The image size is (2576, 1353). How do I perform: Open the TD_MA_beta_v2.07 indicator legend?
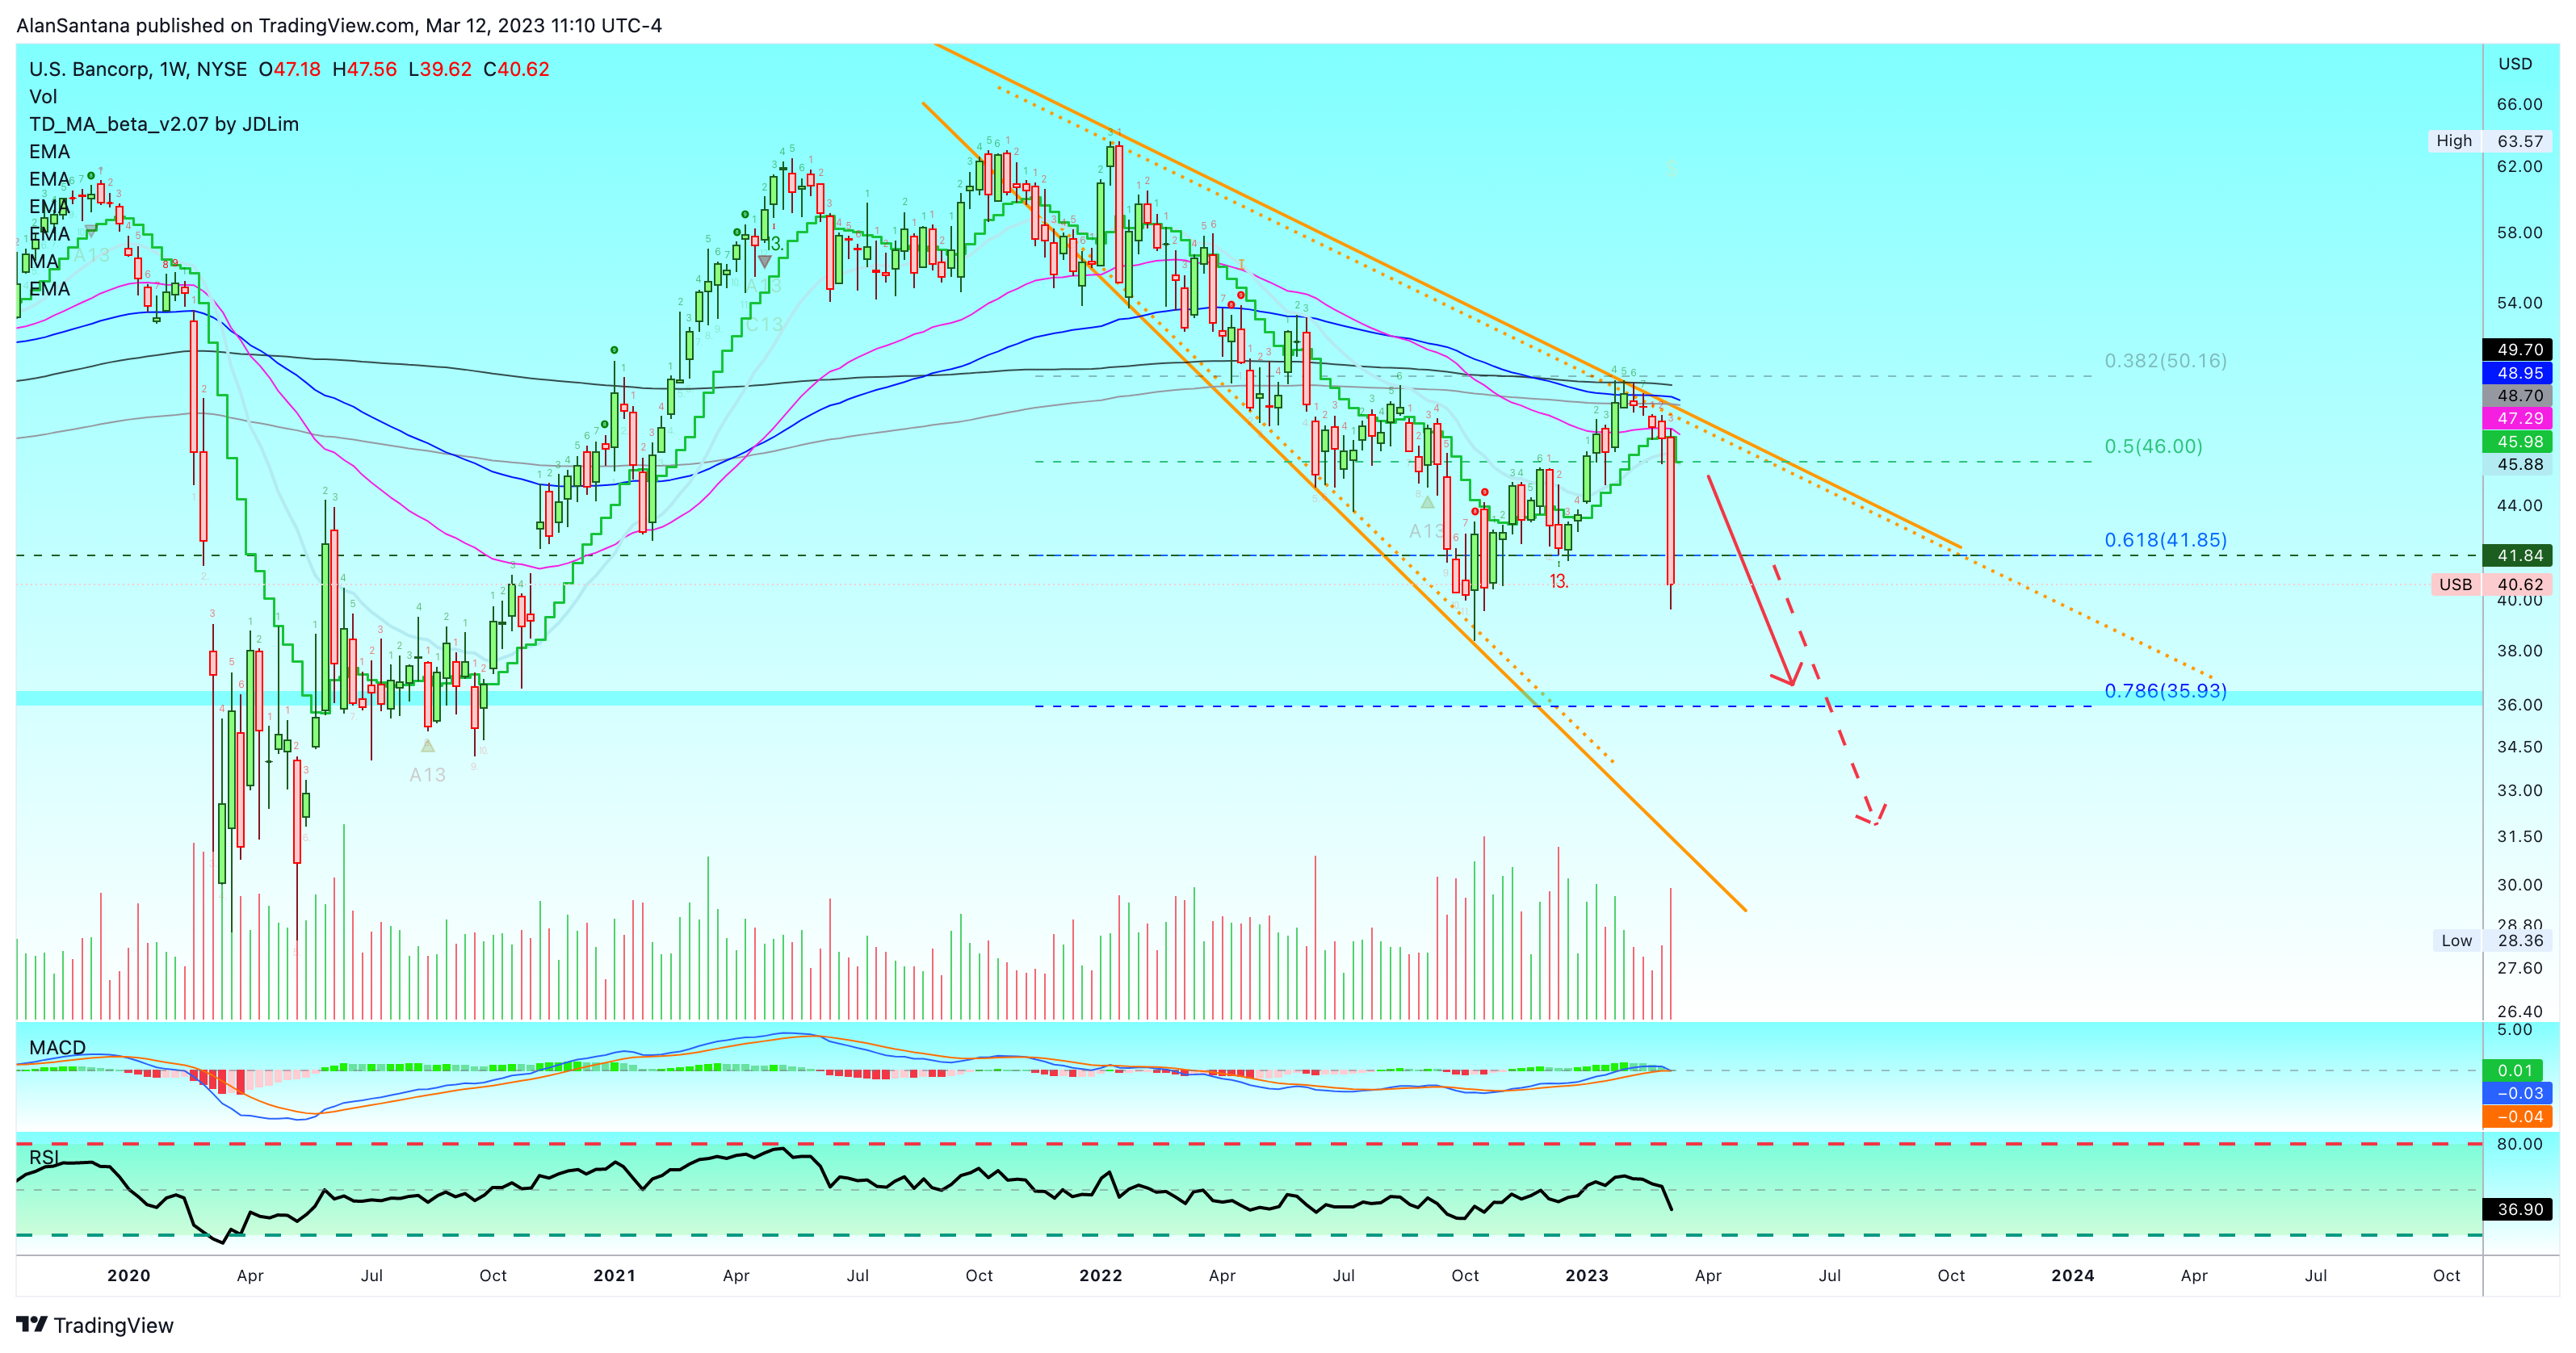point(164,124)
